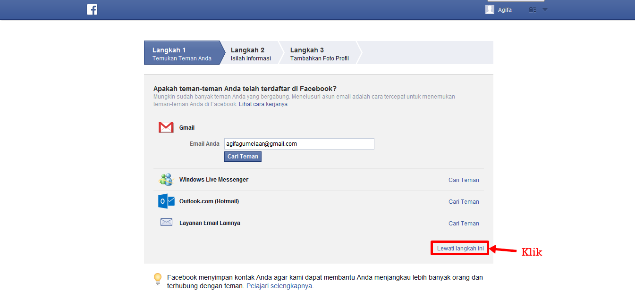Open the Pelajari selengkapnya link
Viewport: 635px width, 299px height.
[x=279, y=286]
